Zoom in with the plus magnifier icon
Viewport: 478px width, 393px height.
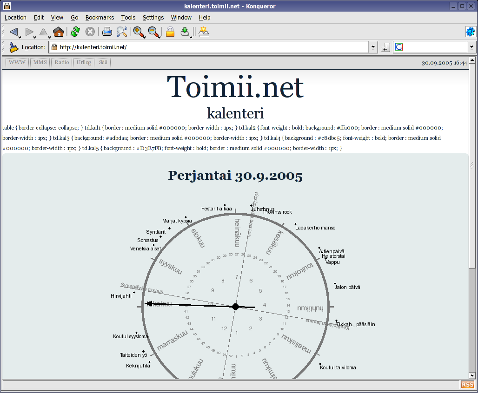point(138,32)
